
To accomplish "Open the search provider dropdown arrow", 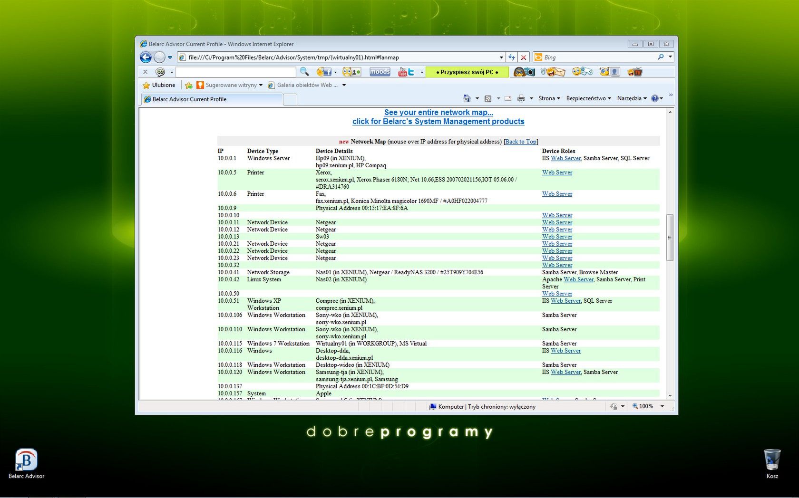I will pos(670,57).
